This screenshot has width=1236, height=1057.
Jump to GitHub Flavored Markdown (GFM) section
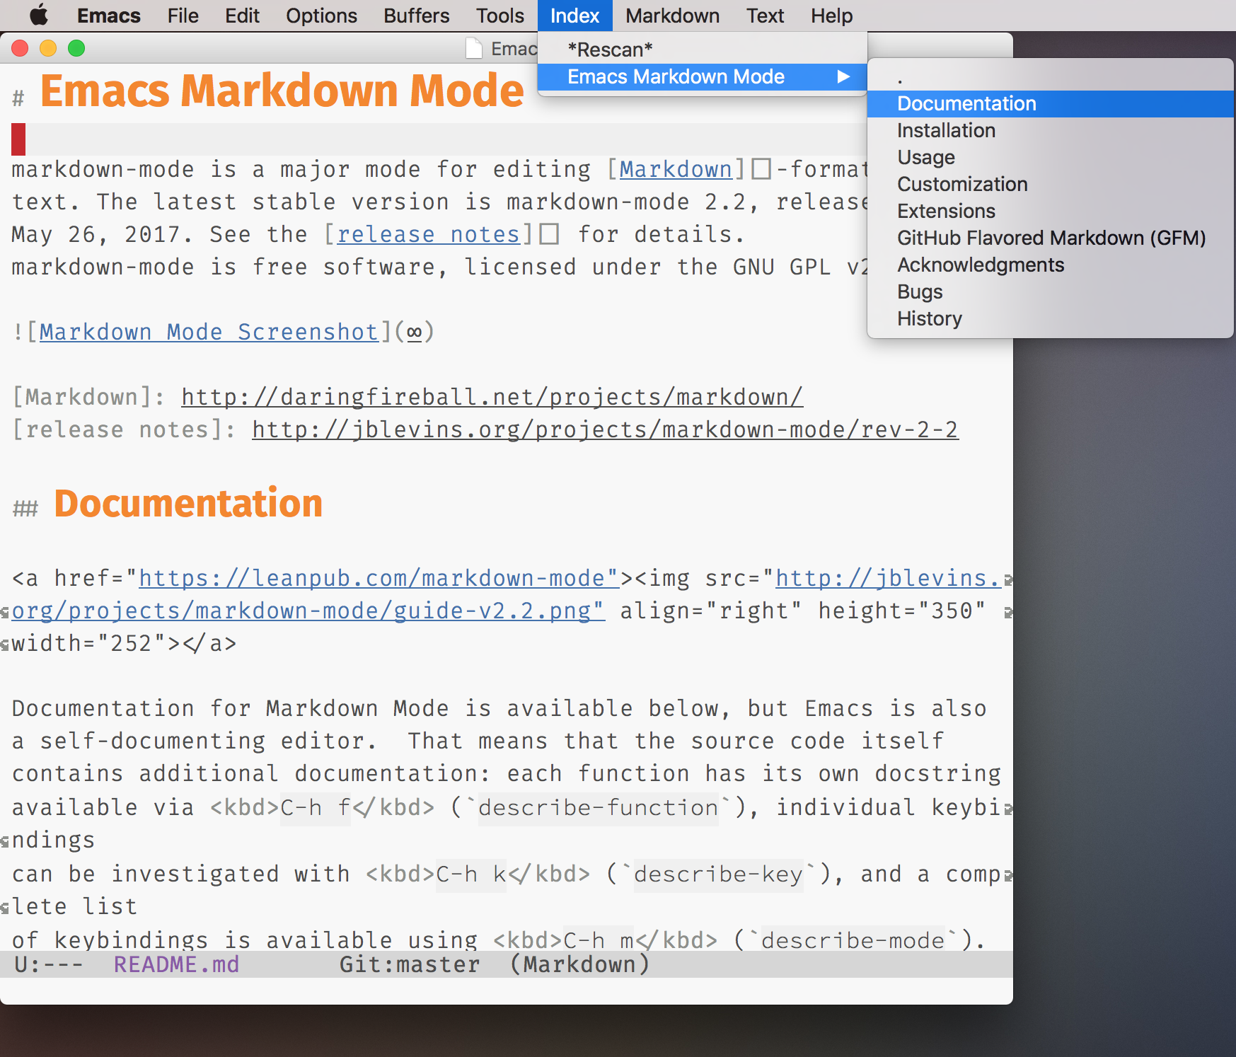pyautogui.click(x=1051, y=238)
